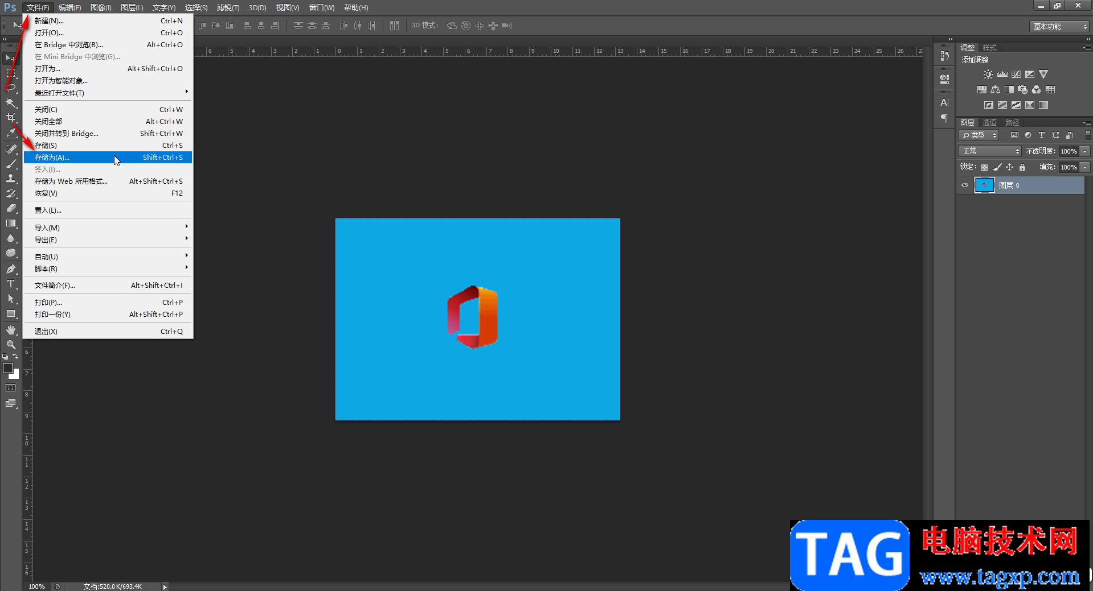The width and height of the screenshot is (1093, 591).
Task: Select the Sponge tool
Action: pyautogui.click(x=10, y=253)
